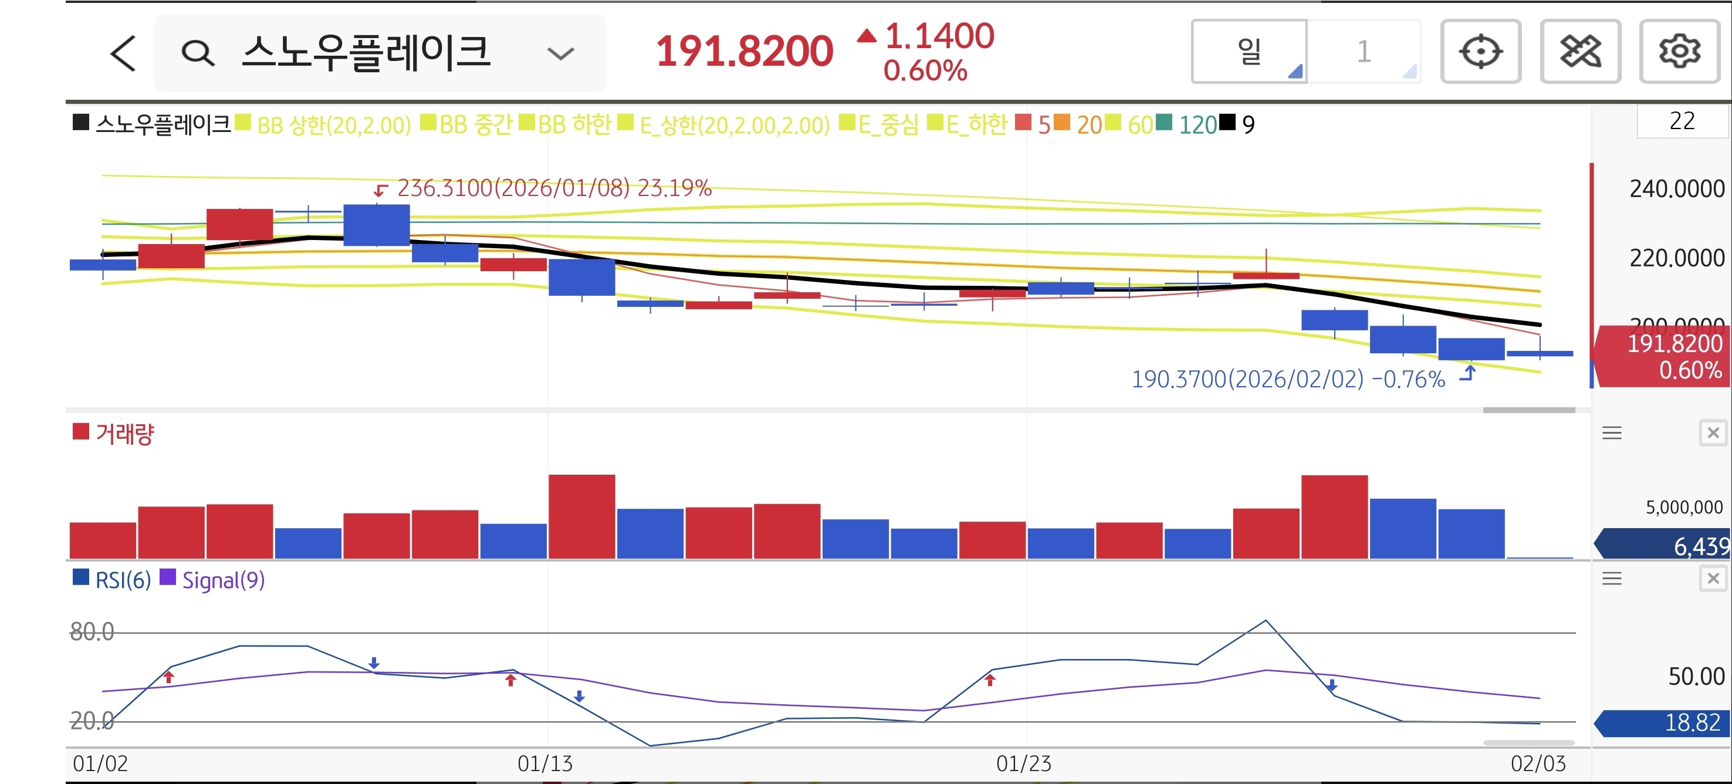Close the RSI indicator panel

coord(1713,578)
